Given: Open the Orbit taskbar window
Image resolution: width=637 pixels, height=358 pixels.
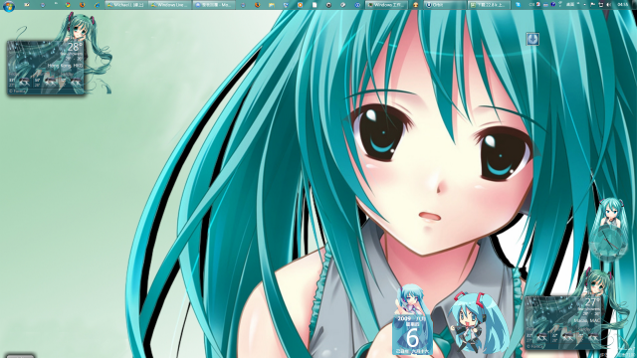Looking at the screenshot, I should (x=445, y=5).
